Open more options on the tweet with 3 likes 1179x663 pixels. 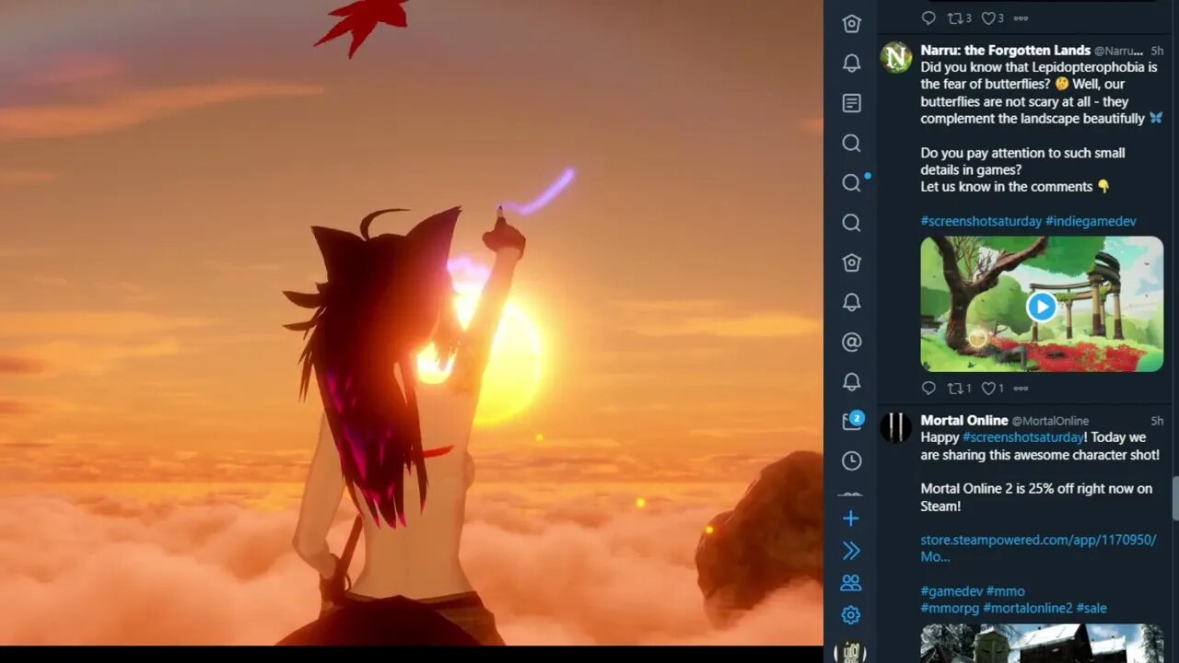click(x=1021, y=18)
